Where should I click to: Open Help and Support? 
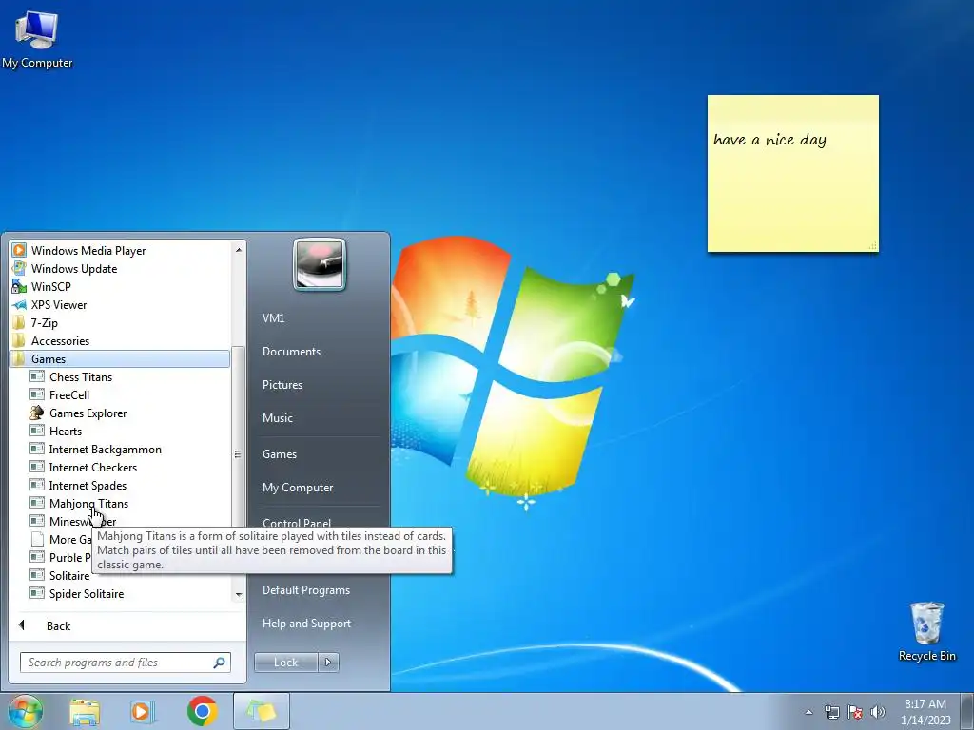click(307, 624)
